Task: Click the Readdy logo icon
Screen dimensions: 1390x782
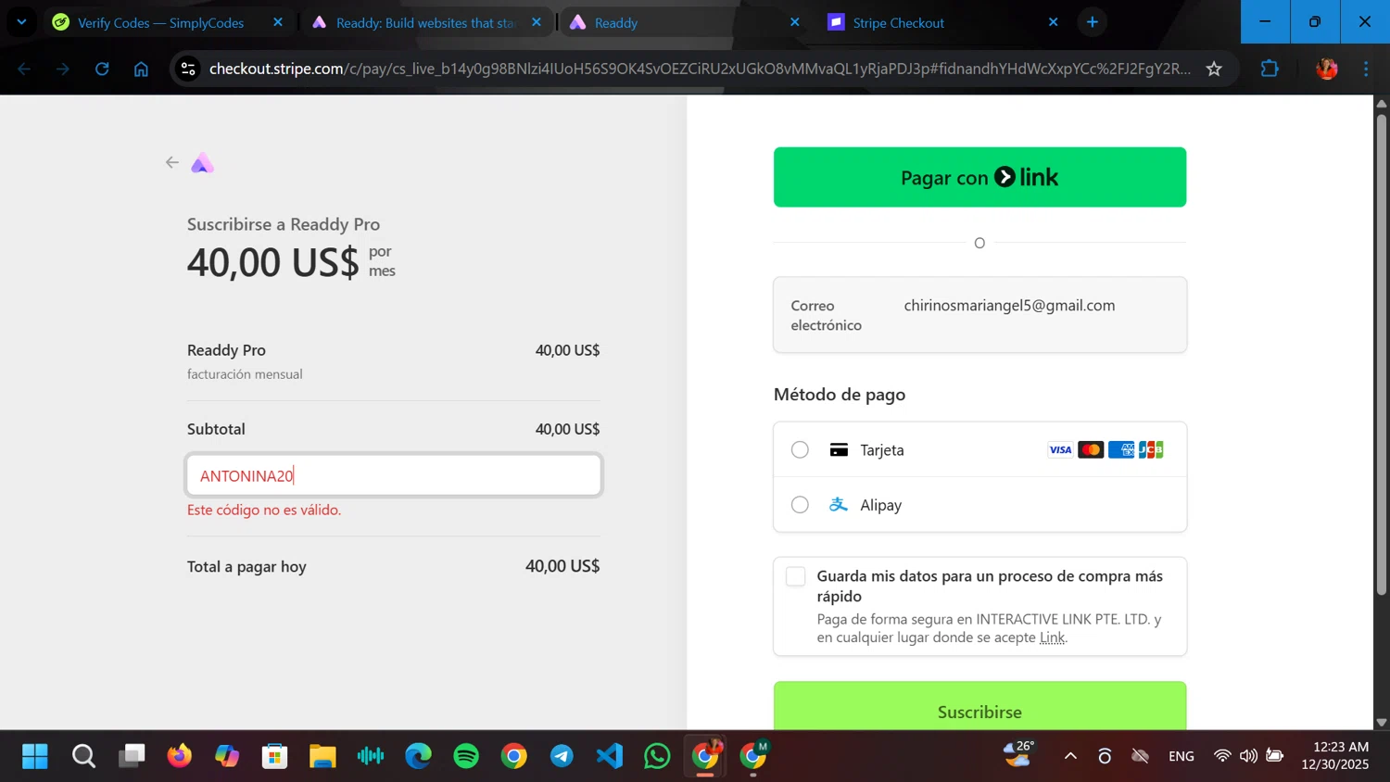Action: 203,164
